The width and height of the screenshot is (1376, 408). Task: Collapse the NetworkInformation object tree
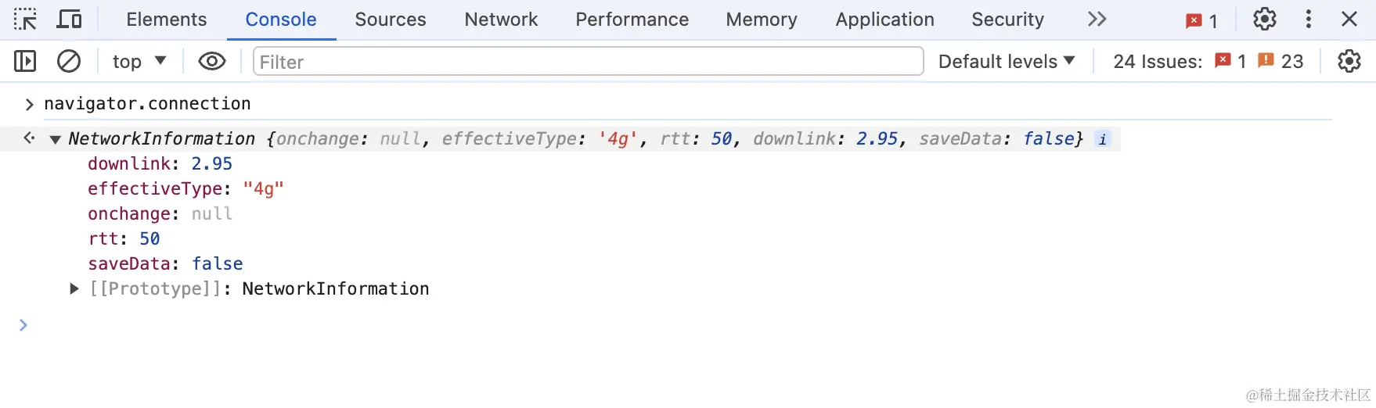(55, 140)
